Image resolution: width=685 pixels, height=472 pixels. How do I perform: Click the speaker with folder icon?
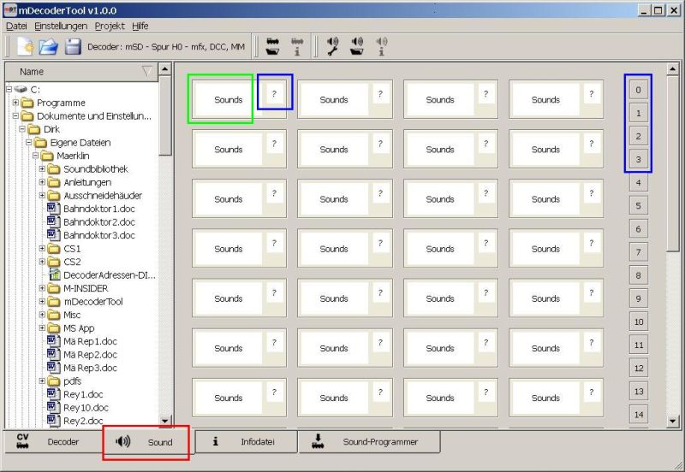pos(357,46)
